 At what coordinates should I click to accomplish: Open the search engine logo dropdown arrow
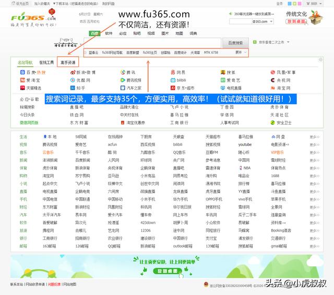(81, 44)
